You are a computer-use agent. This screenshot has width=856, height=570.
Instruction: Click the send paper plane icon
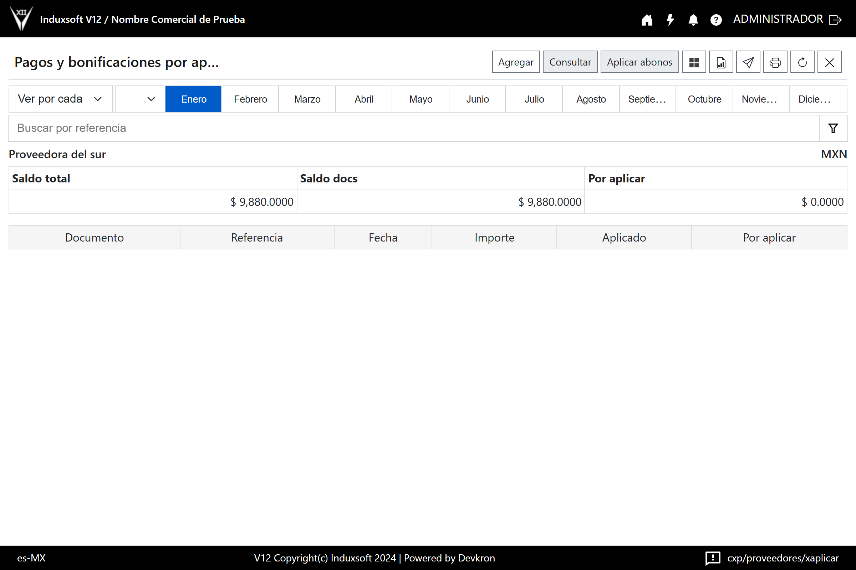click(x=748, y=62)
